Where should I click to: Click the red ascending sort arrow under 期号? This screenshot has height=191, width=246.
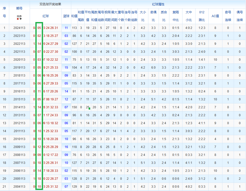(18, 19)
